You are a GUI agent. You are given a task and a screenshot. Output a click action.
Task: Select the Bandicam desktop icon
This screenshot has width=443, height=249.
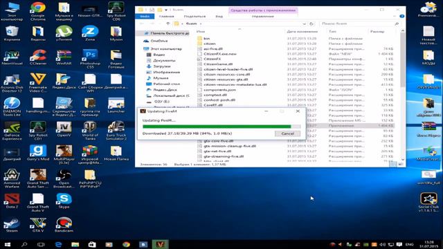click(x=64, y=225)
